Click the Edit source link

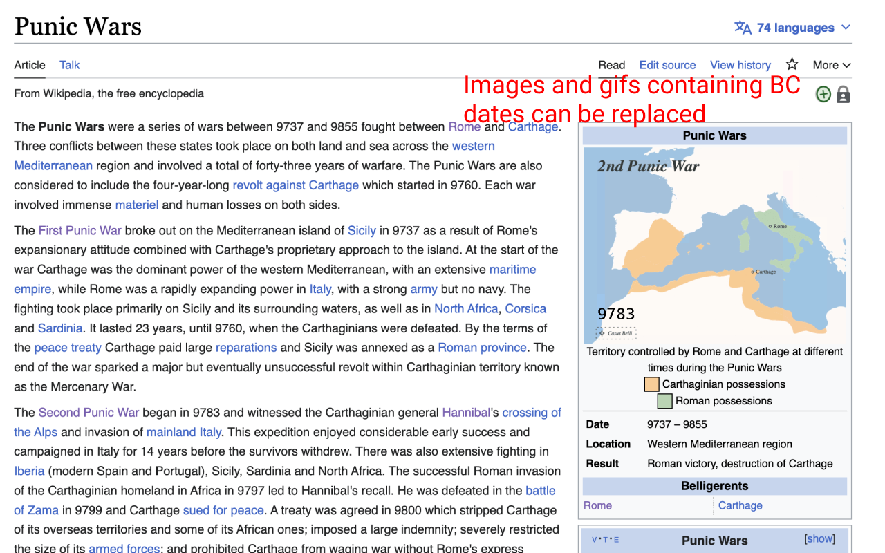pyautogui.click(x=667, y=64)
